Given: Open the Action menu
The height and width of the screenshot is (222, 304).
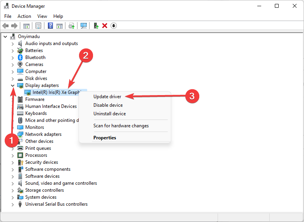Looking at the screenshot, I should [x=24, y=16].
